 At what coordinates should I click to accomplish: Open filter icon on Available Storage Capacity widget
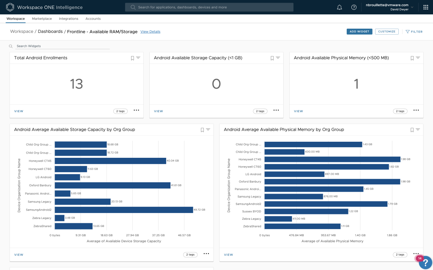[x=278, y=58]
